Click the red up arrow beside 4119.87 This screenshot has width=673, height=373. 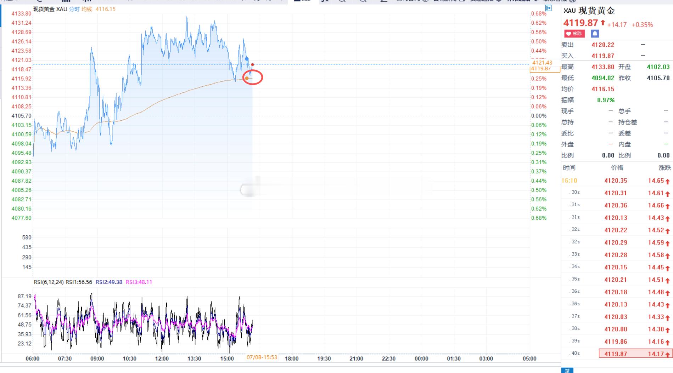(x=602, y=23)
